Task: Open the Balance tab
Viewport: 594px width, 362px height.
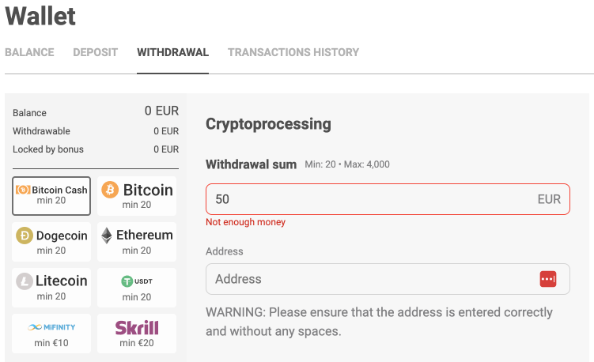Action: pos(29,53)
